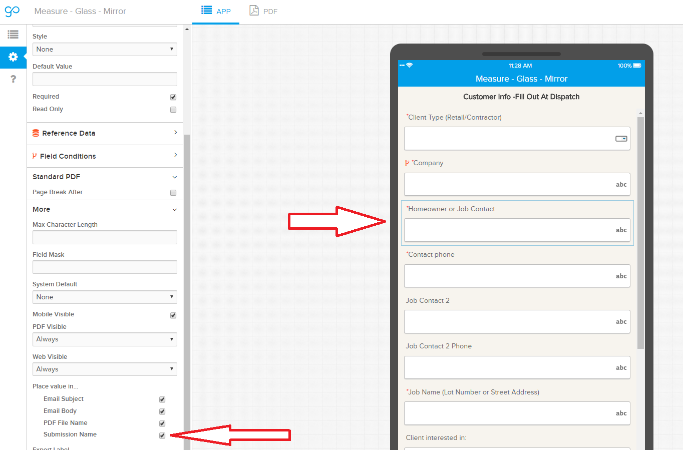
Task: Open the Style dropdown
Action: point(105,49)
